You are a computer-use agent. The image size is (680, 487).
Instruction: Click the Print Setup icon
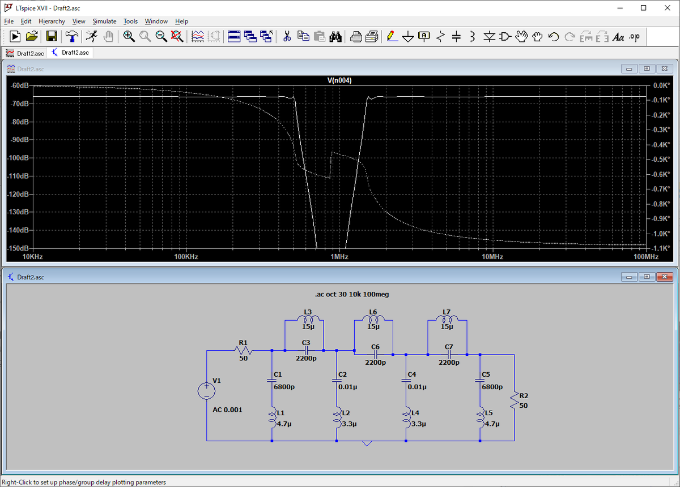point(356,36)
